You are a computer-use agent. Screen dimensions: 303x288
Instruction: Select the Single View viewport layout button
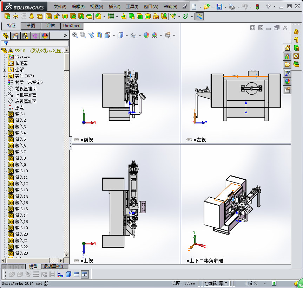coord(76,274)
